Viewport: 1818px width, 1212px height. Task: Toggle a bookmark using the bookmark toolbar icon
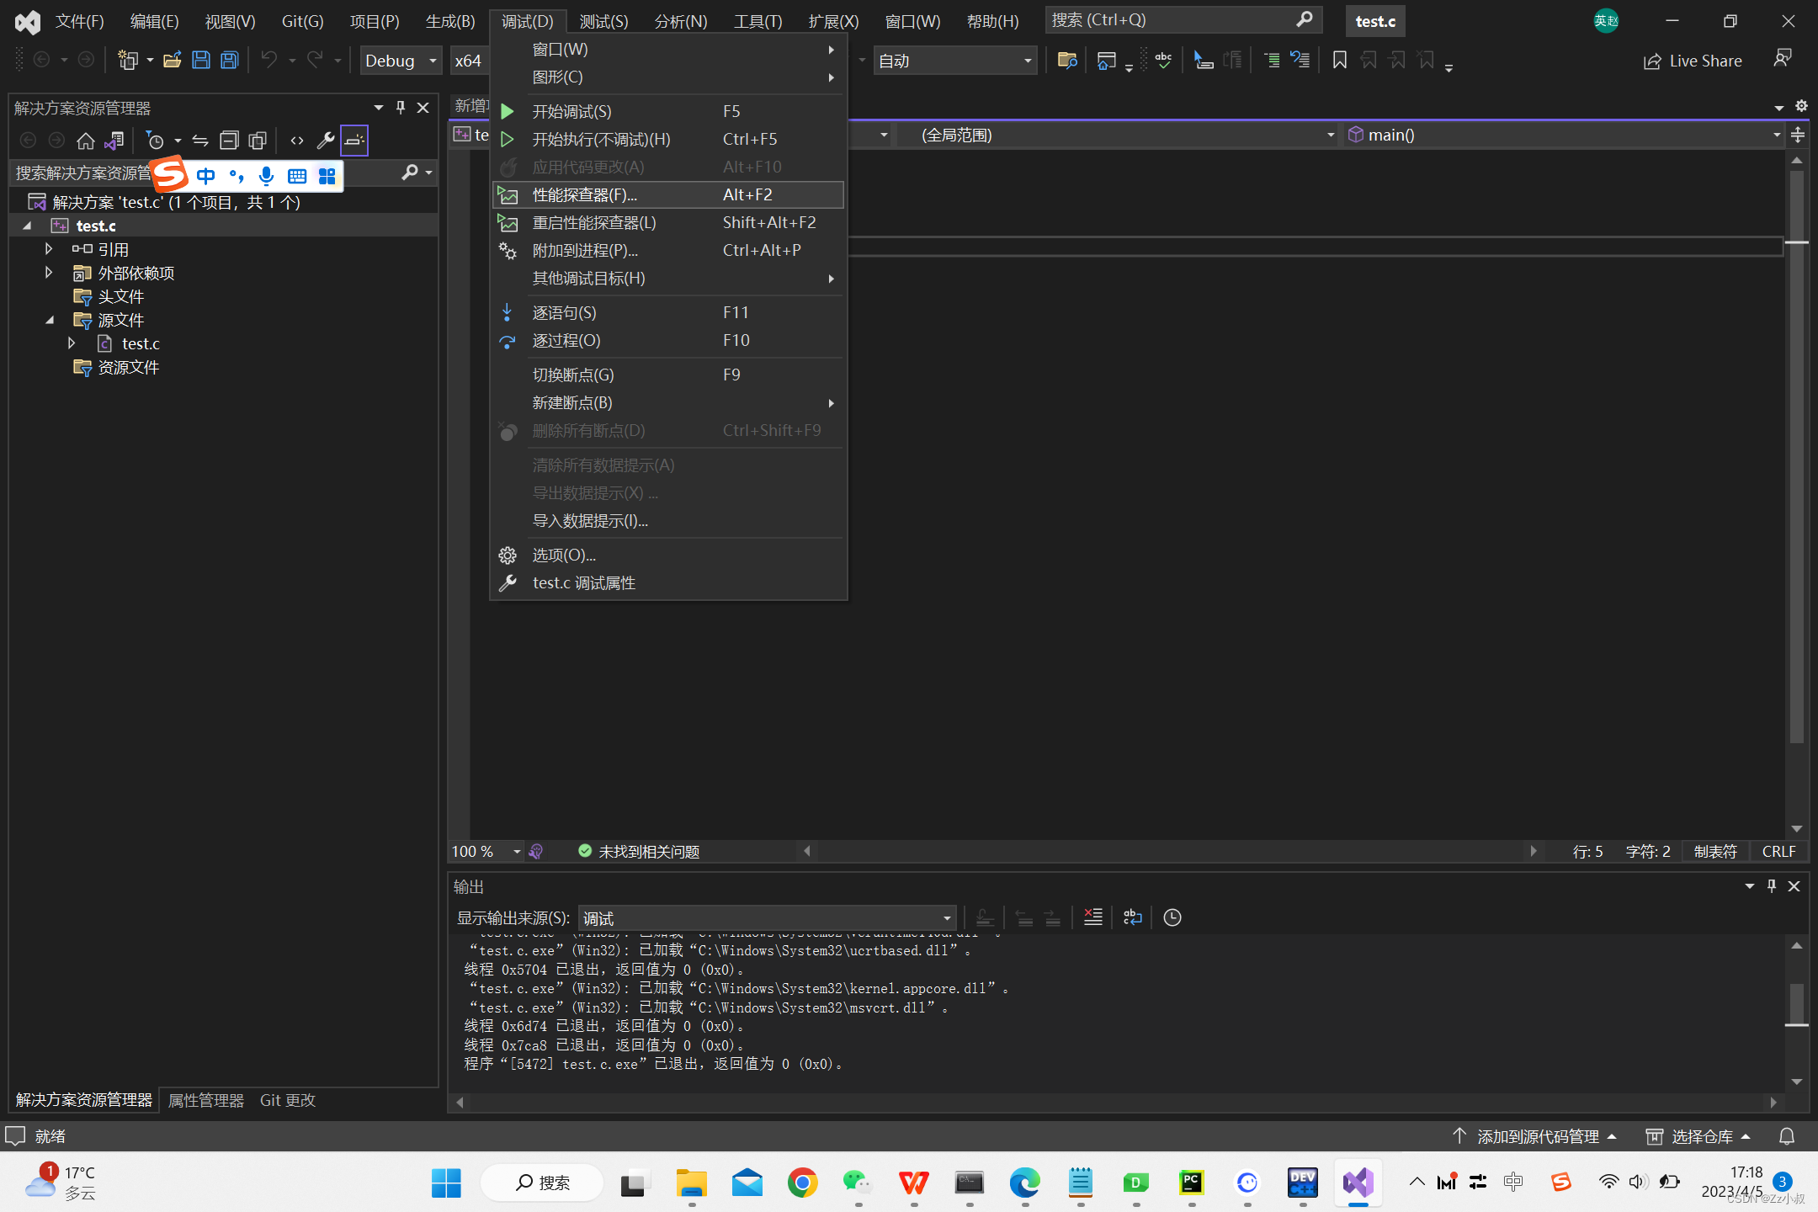point(1339,60)
